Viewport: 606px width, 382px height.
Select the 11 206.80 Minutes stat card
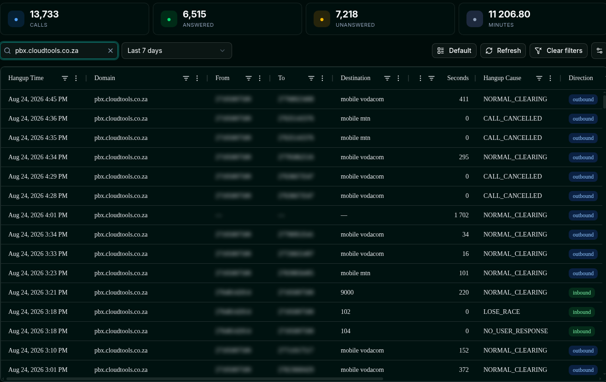(532, 19)
